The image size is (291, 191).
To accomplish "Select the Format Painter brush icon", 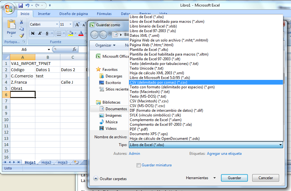I will click(22, 35).
